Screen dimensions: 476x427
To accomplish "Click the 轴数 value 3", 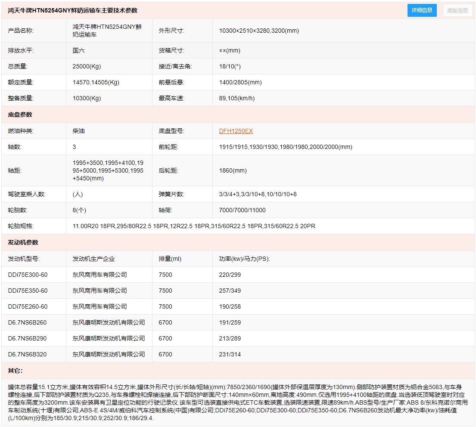I will pyautogui.click(x=75, y=147).
